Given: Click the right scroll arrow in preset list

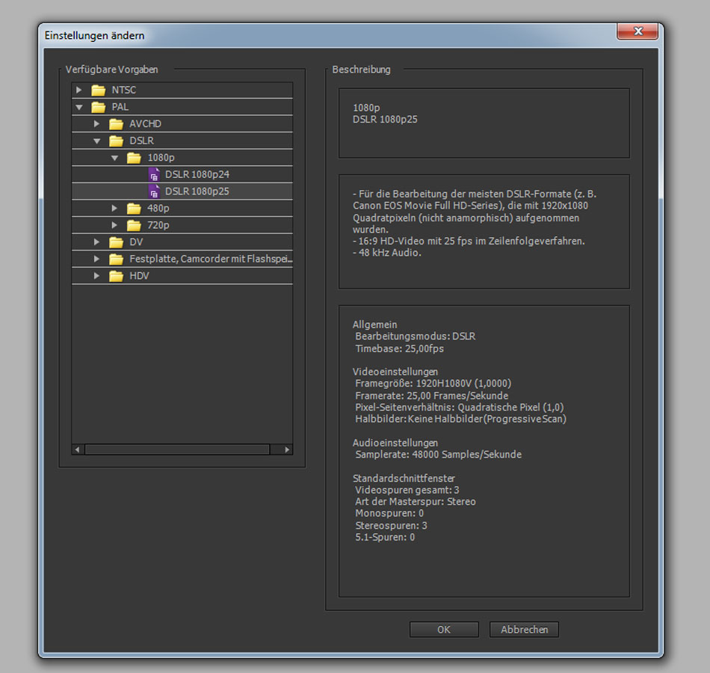Looking at the screenshot, I should click(287, 449).
